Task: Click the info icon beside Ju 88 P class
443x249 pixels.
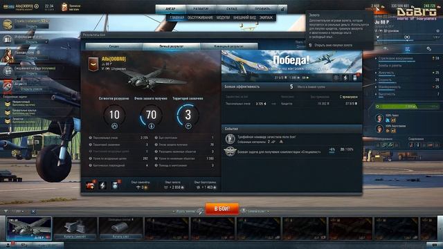Action: (x=438, y=30)
